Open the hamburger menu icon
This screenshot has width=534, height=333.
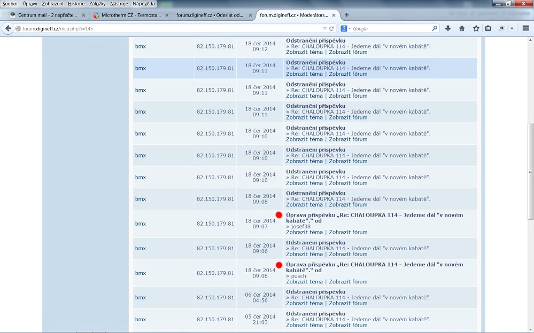(525, 28)
